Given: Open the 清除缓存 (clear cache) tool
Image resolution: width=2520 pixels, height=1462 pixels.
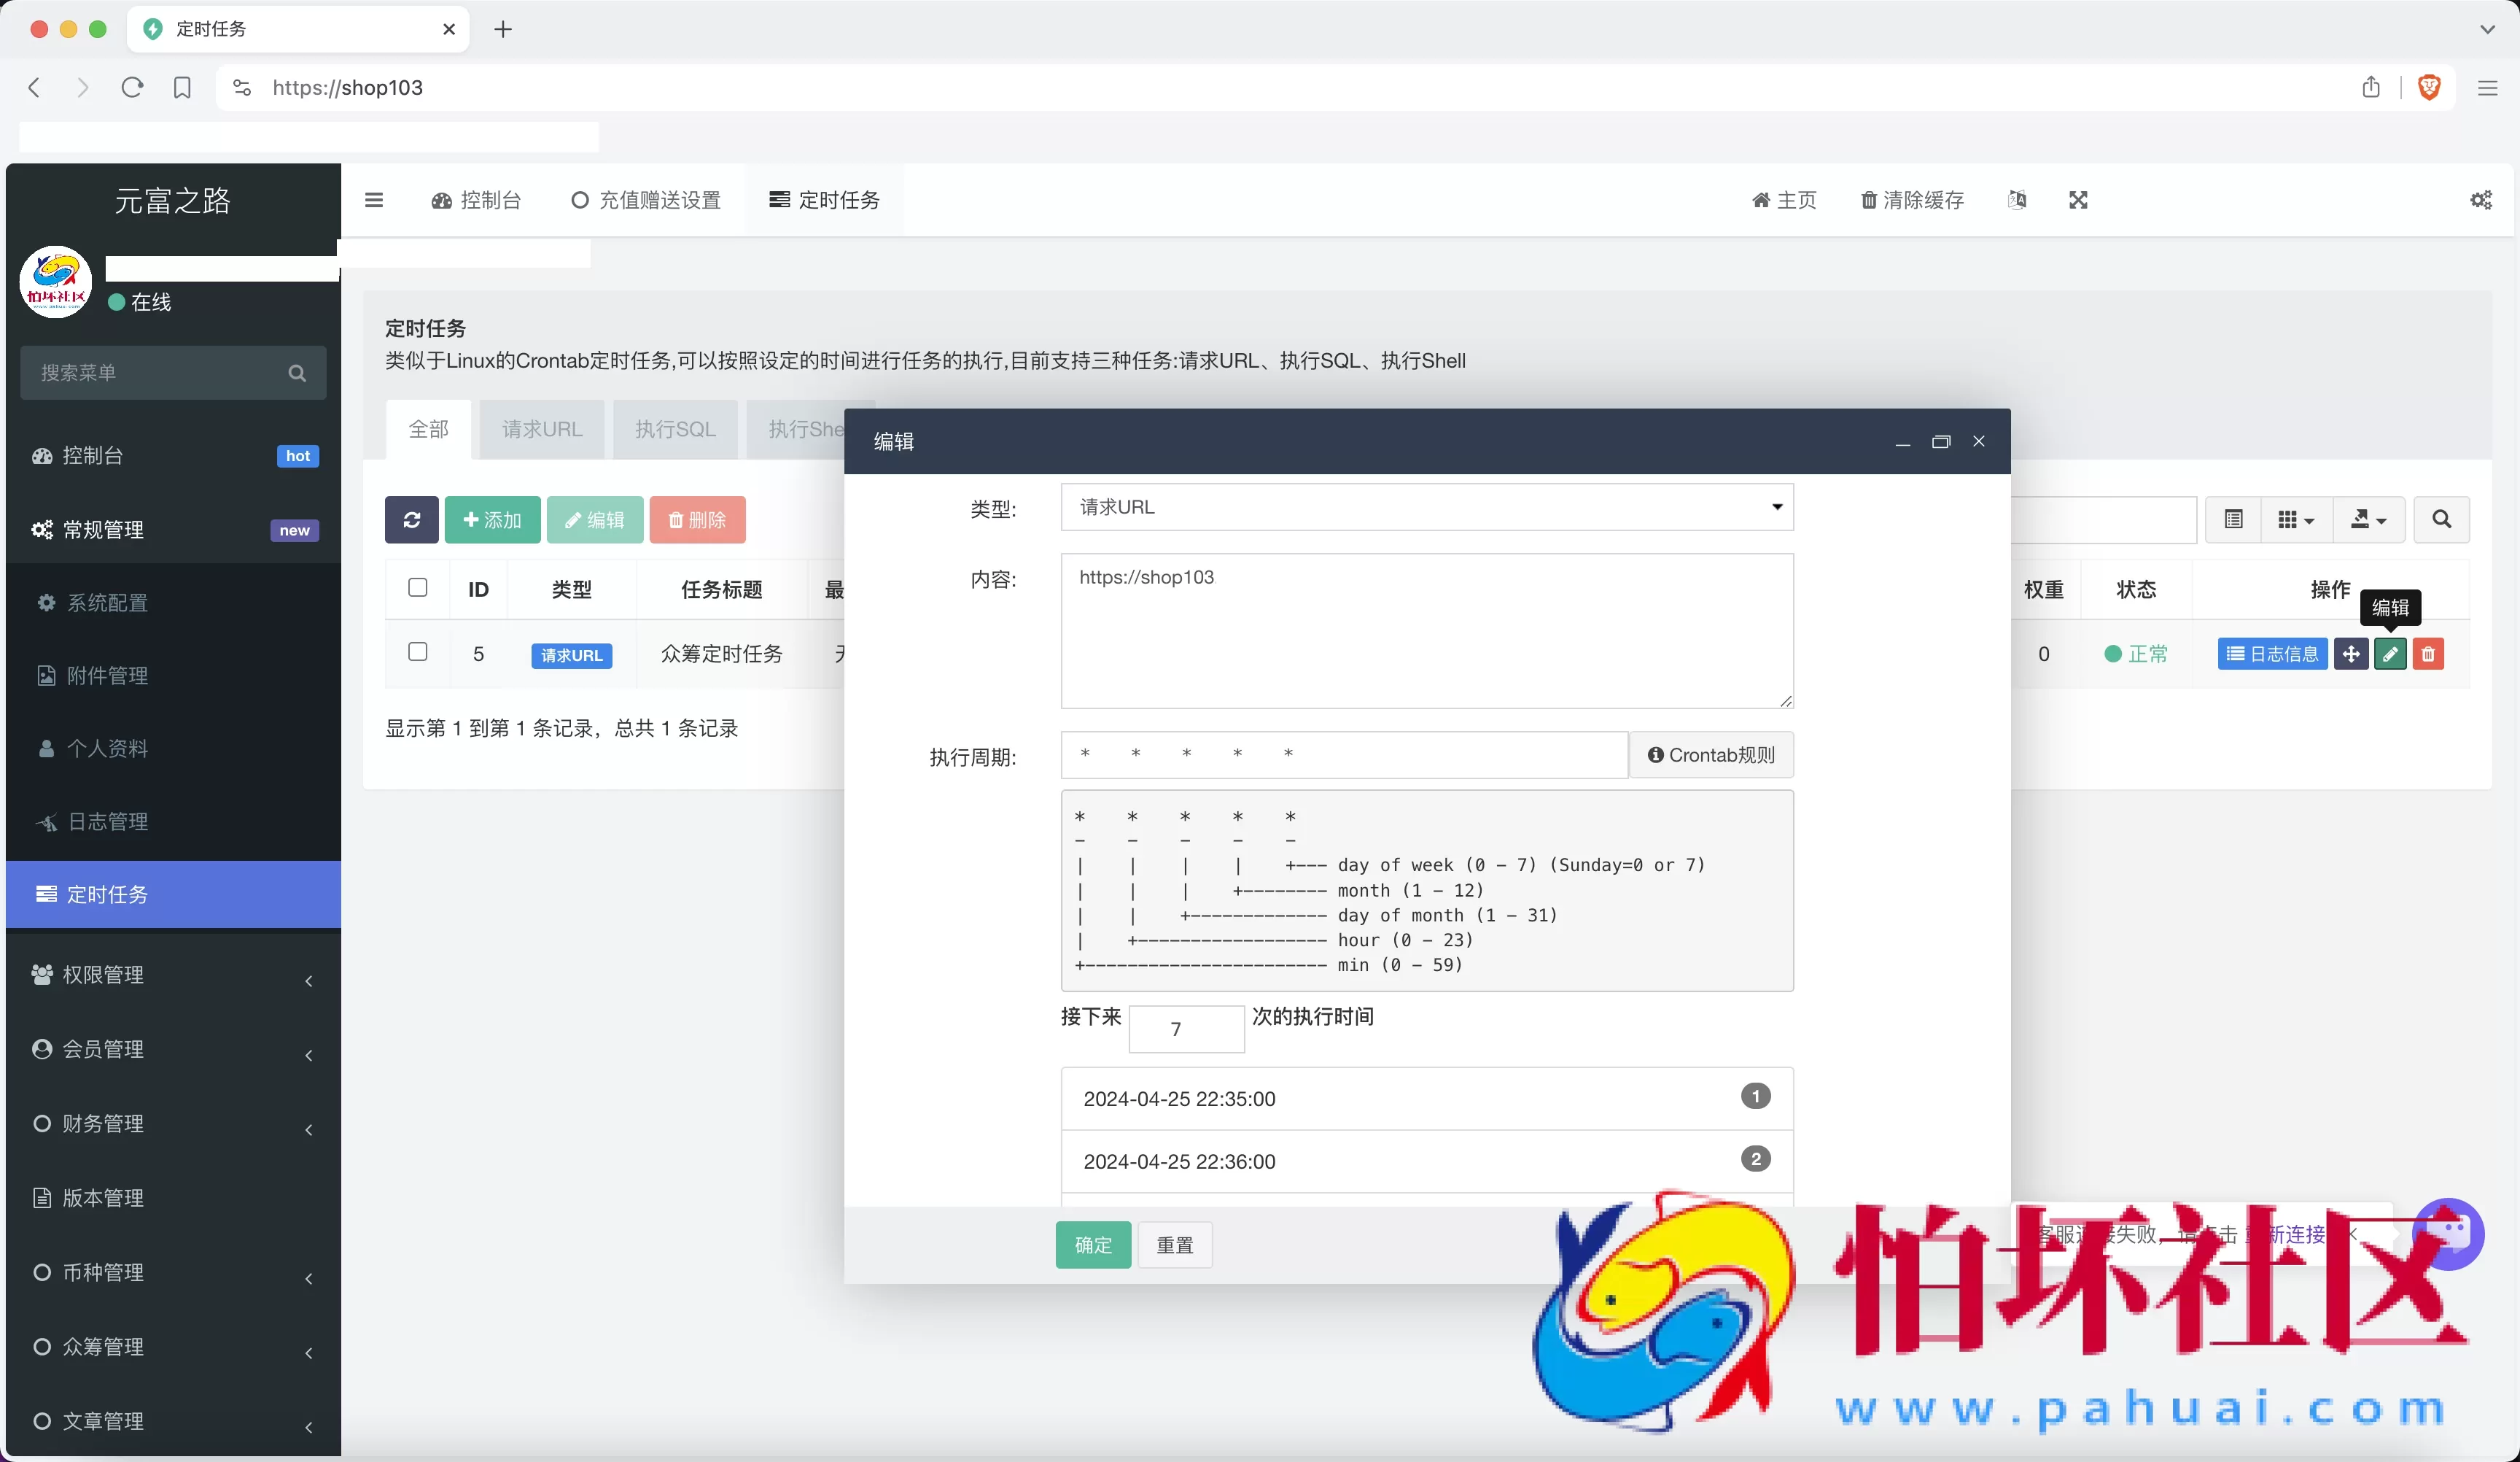Looking at the screenshot, I should (1911, 200).
